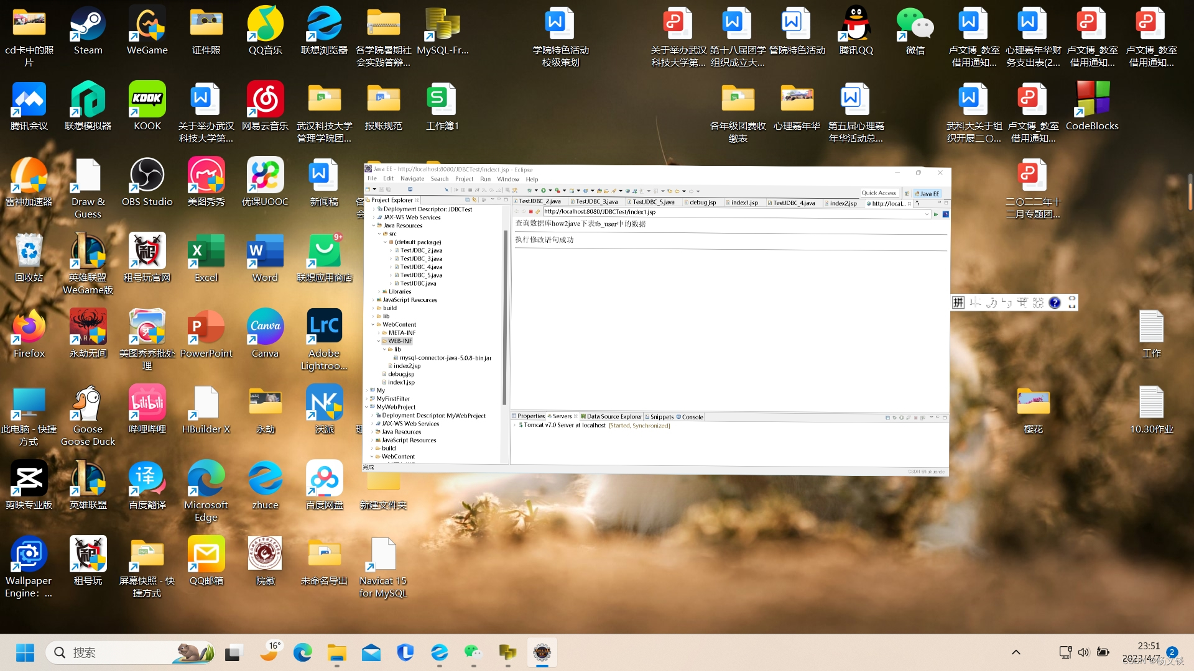Show hidden system tray icons chevron
This screenshot has width=1194, height=671.
click(1016, 652)
